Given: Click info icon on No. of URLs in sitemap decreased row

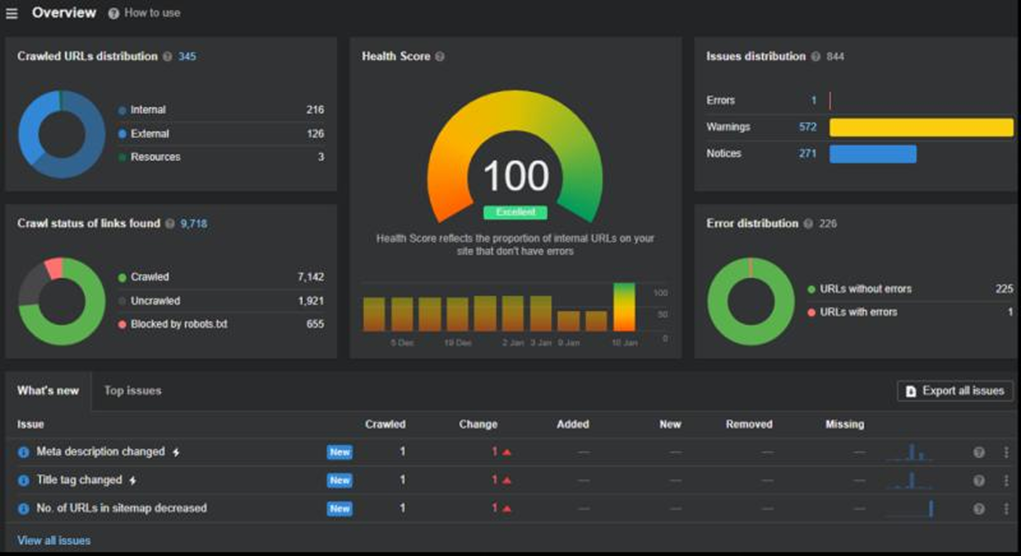Looking at the screenshot, I should click(x=24, y=509).
